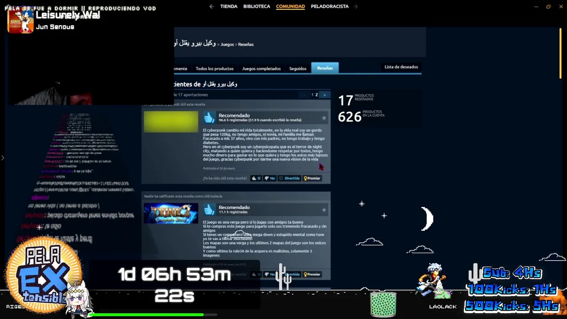Click the "11.1 h registradas" hours text
567x319 pixels.
tap(232, 212)
